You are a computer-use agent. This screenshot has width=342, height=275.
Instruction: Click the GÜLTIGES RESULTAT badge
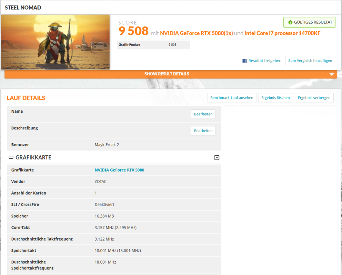309,22
